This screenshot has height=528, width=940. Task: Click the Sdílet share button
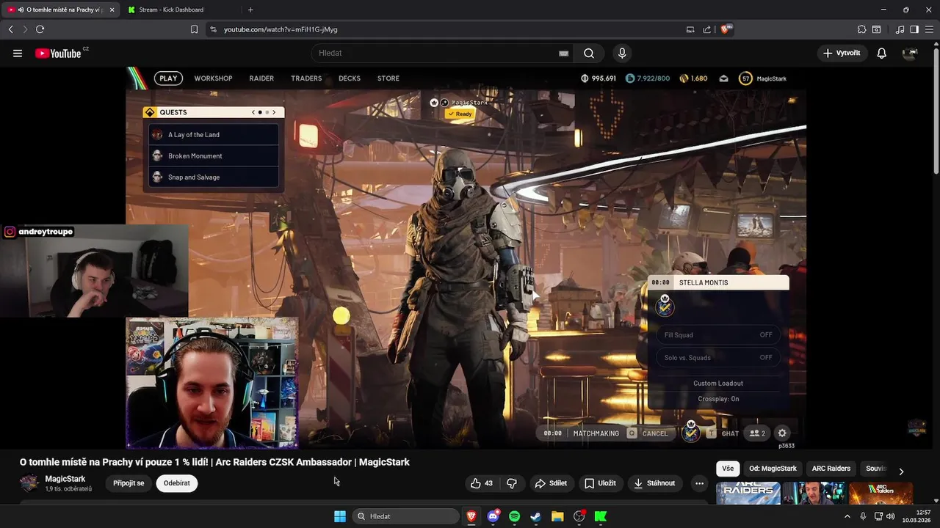point(551,483)
